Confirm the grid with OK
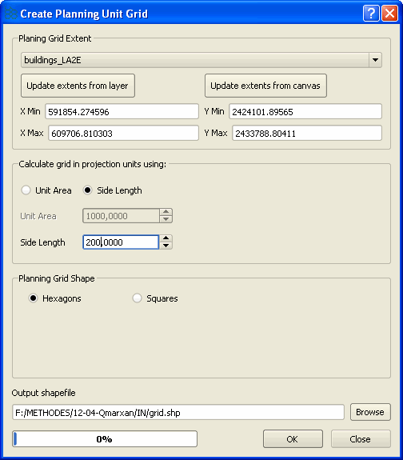The height and width of the screenshot is (460, 403). click(293, 439)
